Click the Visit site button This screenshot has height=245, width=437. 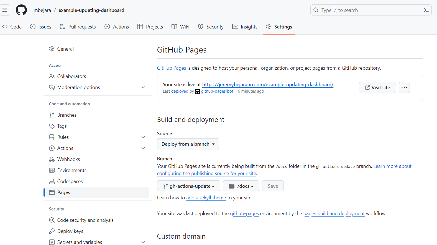click(x=377, y=88)
